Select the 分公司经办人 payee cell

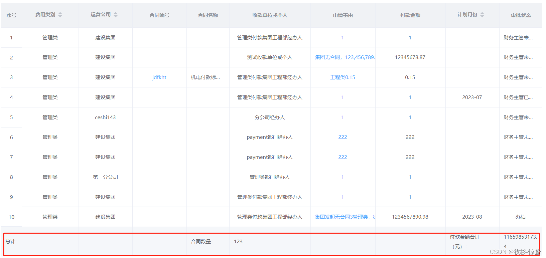point(270,117)
